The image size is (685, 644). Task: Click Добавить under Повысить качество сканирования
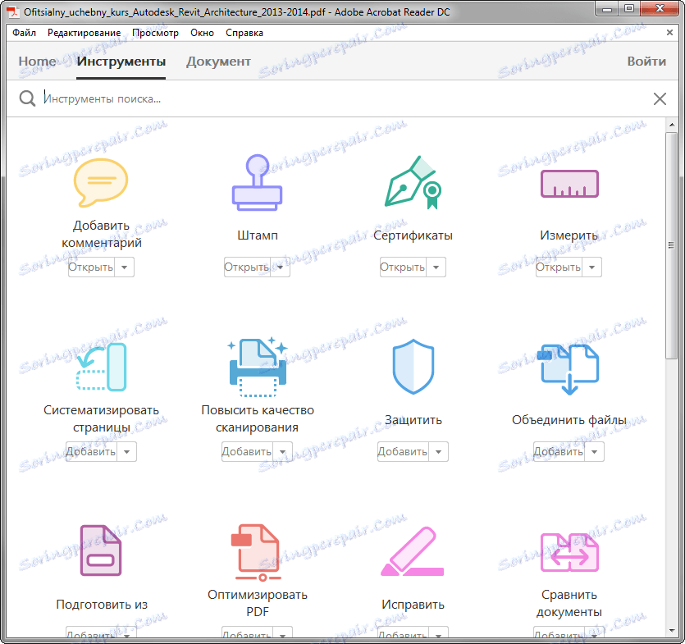[x=247, y=452]
